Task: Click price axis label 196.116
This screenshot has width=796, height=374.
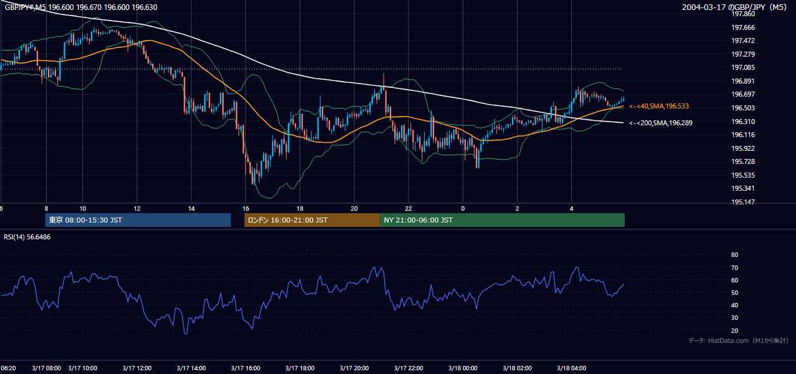Action: point(743,135)
